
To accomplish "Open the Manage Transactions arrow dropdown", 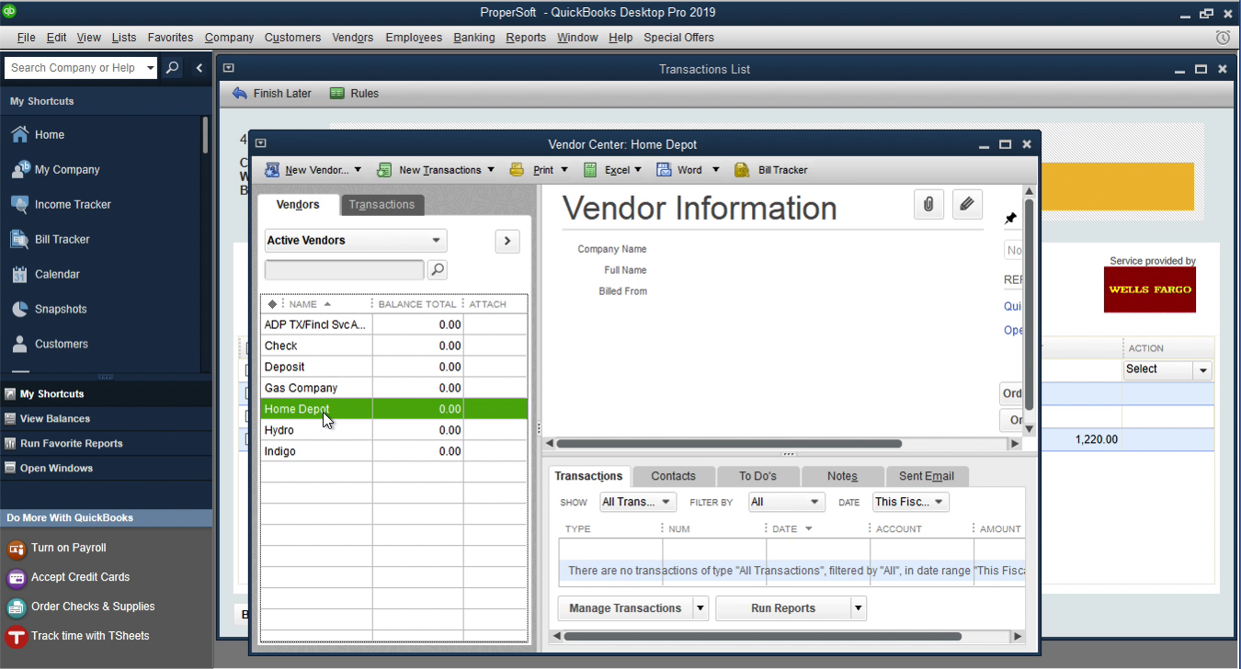I will pos(701,608).
